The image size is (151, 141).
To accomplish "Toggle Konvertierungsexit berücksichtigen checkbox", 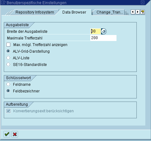I will [8, 111].
